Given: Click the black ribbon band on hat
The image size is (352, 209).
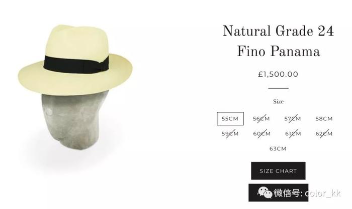Looking at the screenshot, I should [76, 63].
